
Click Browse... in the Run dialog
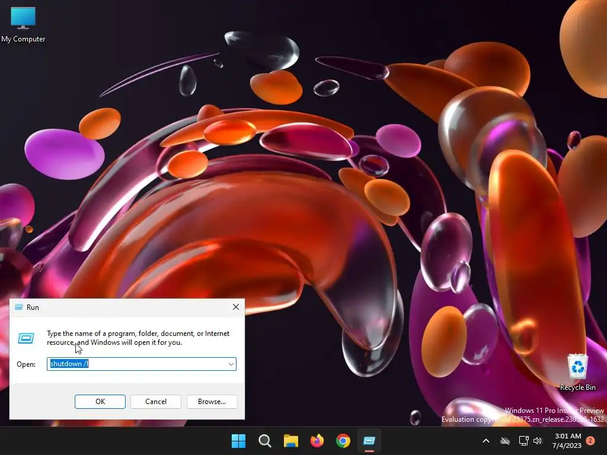[212, 402]
